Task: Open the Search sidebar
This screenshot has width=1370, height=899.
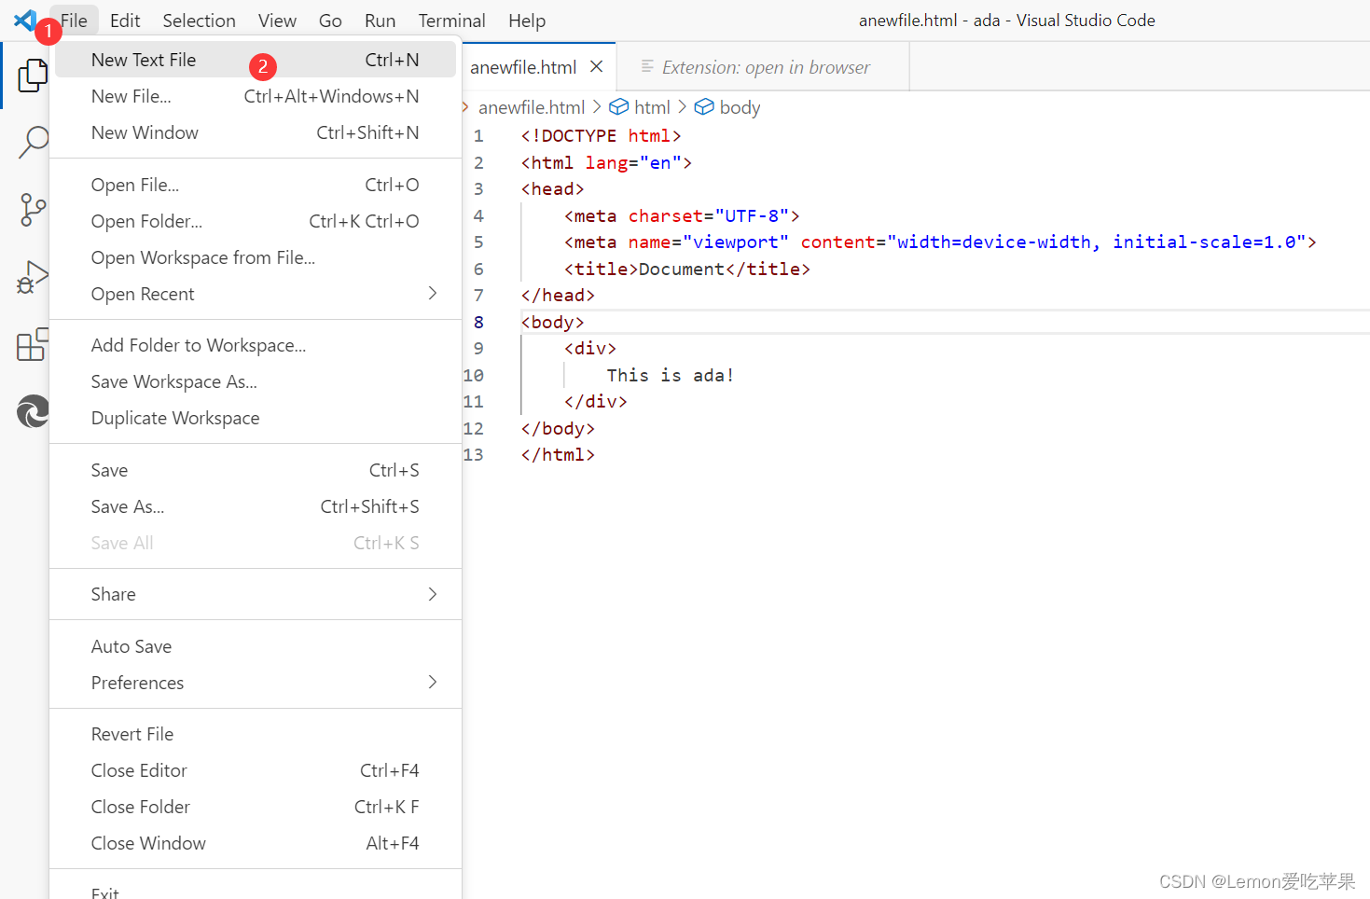Action: pyautogui.click(x=33, y=142)
